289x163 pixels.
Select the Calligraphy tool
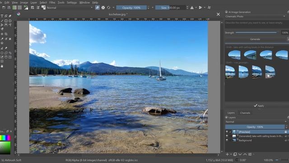10,16
